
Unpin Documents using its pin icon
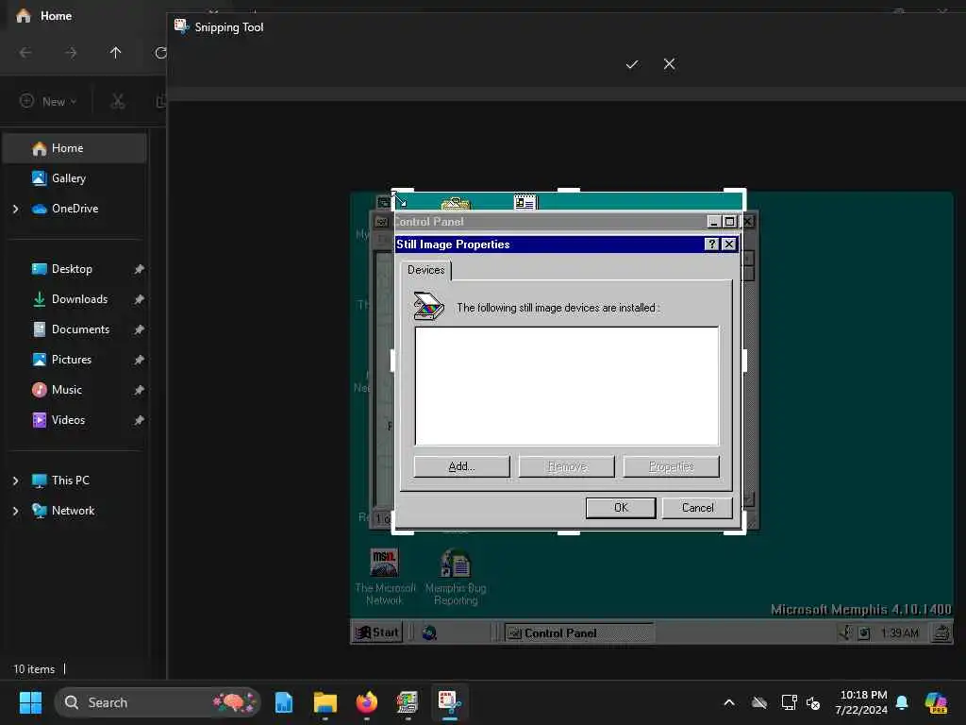coord(140,329)
